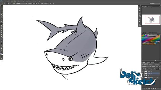Toggle the Brush panel from options bar

pyautogui.click(x=11, y=3)
